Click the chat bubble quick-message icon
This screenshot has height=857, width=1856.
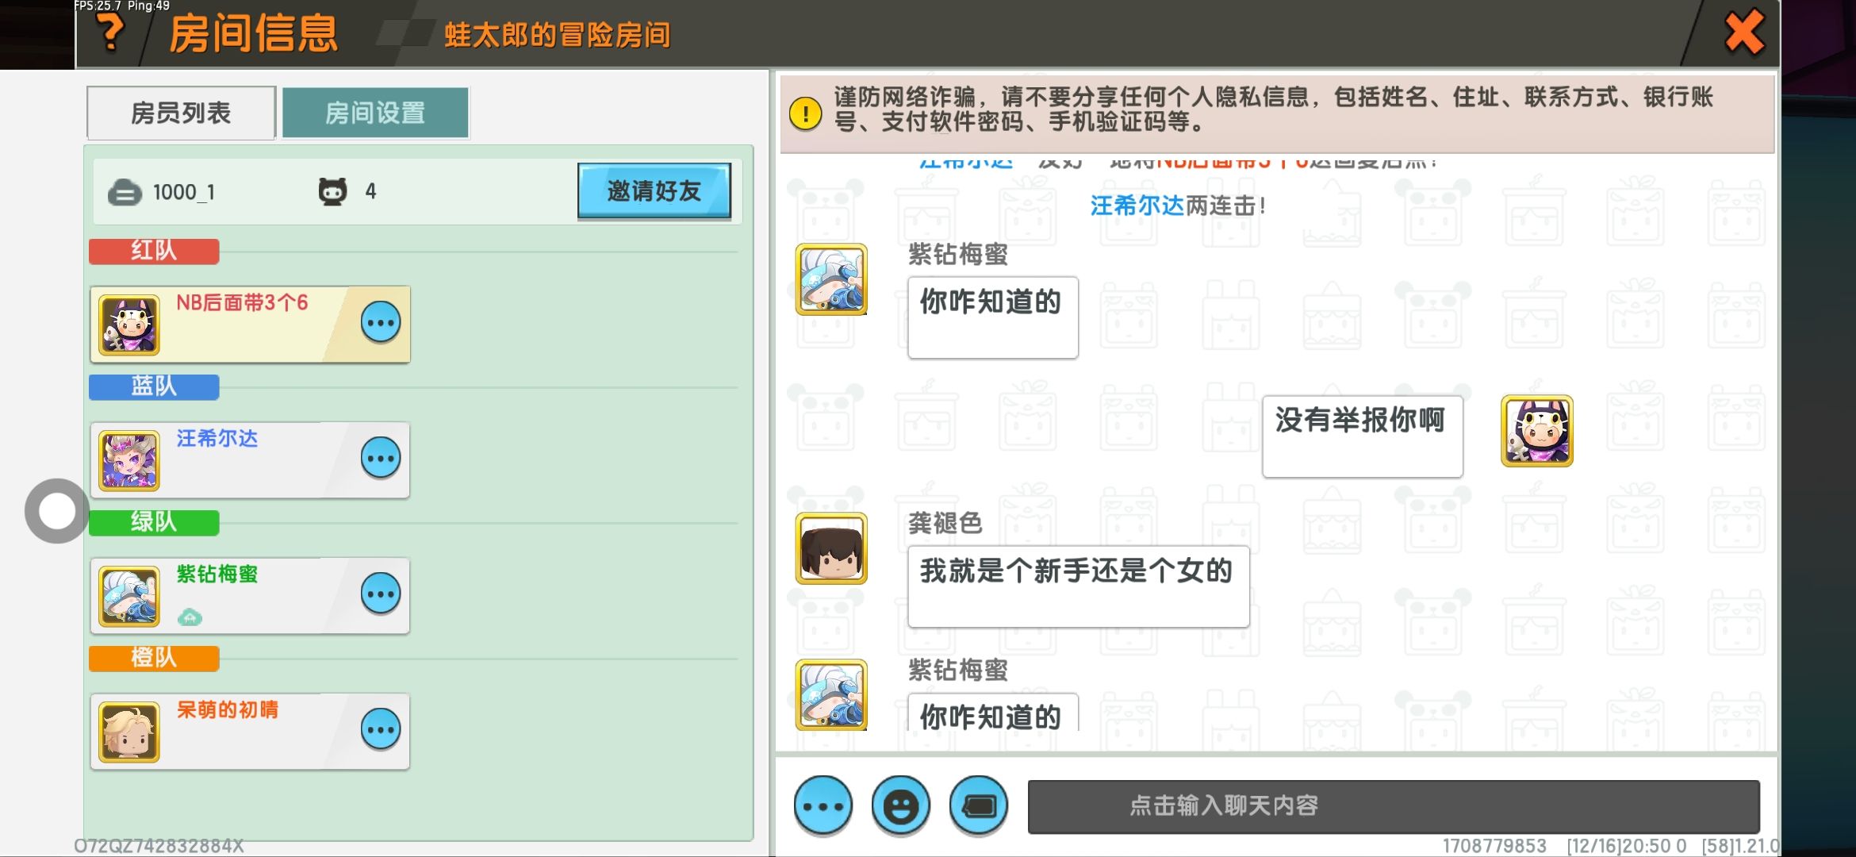(x=978, y=806)
